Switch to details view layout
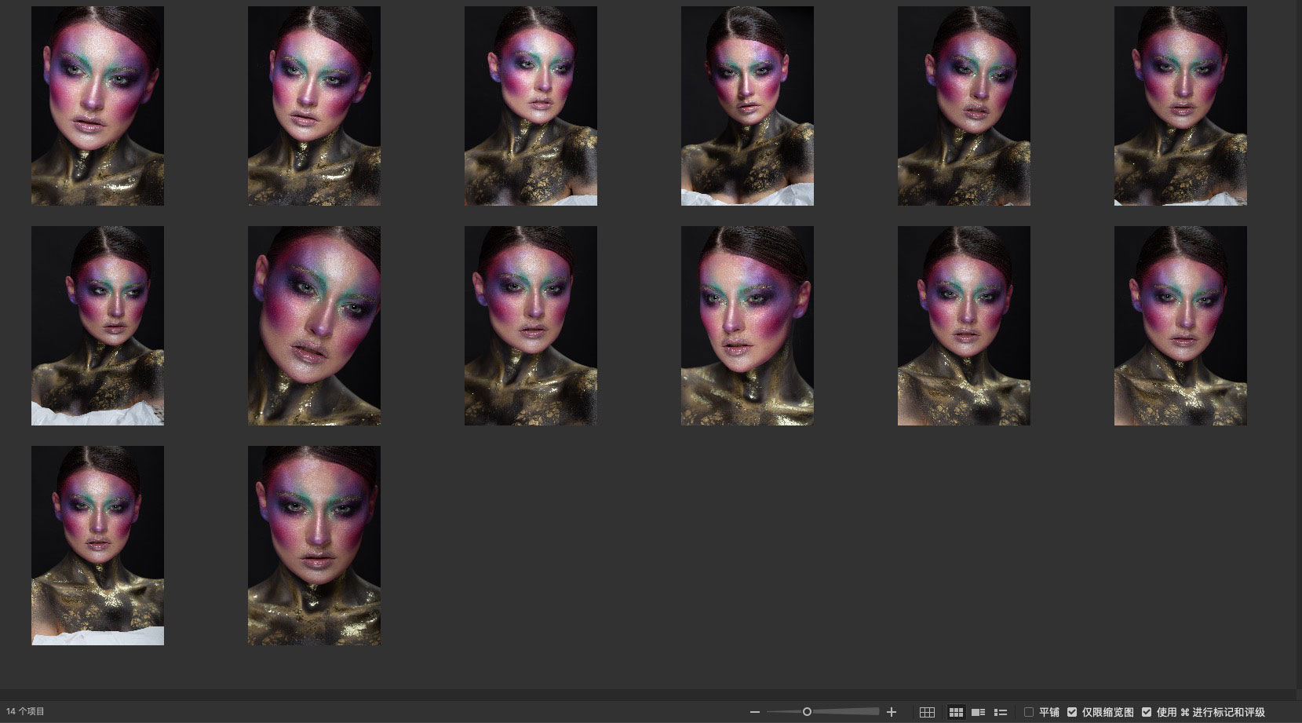 (978, 712)
